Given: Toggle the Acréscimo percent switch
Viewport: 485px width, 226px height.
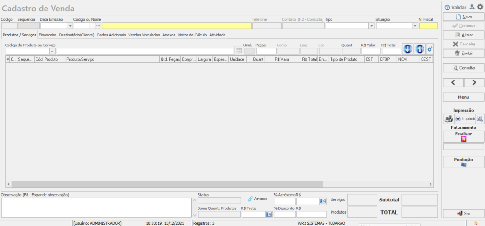Looking at the screenshot, I should click(323, 201).
